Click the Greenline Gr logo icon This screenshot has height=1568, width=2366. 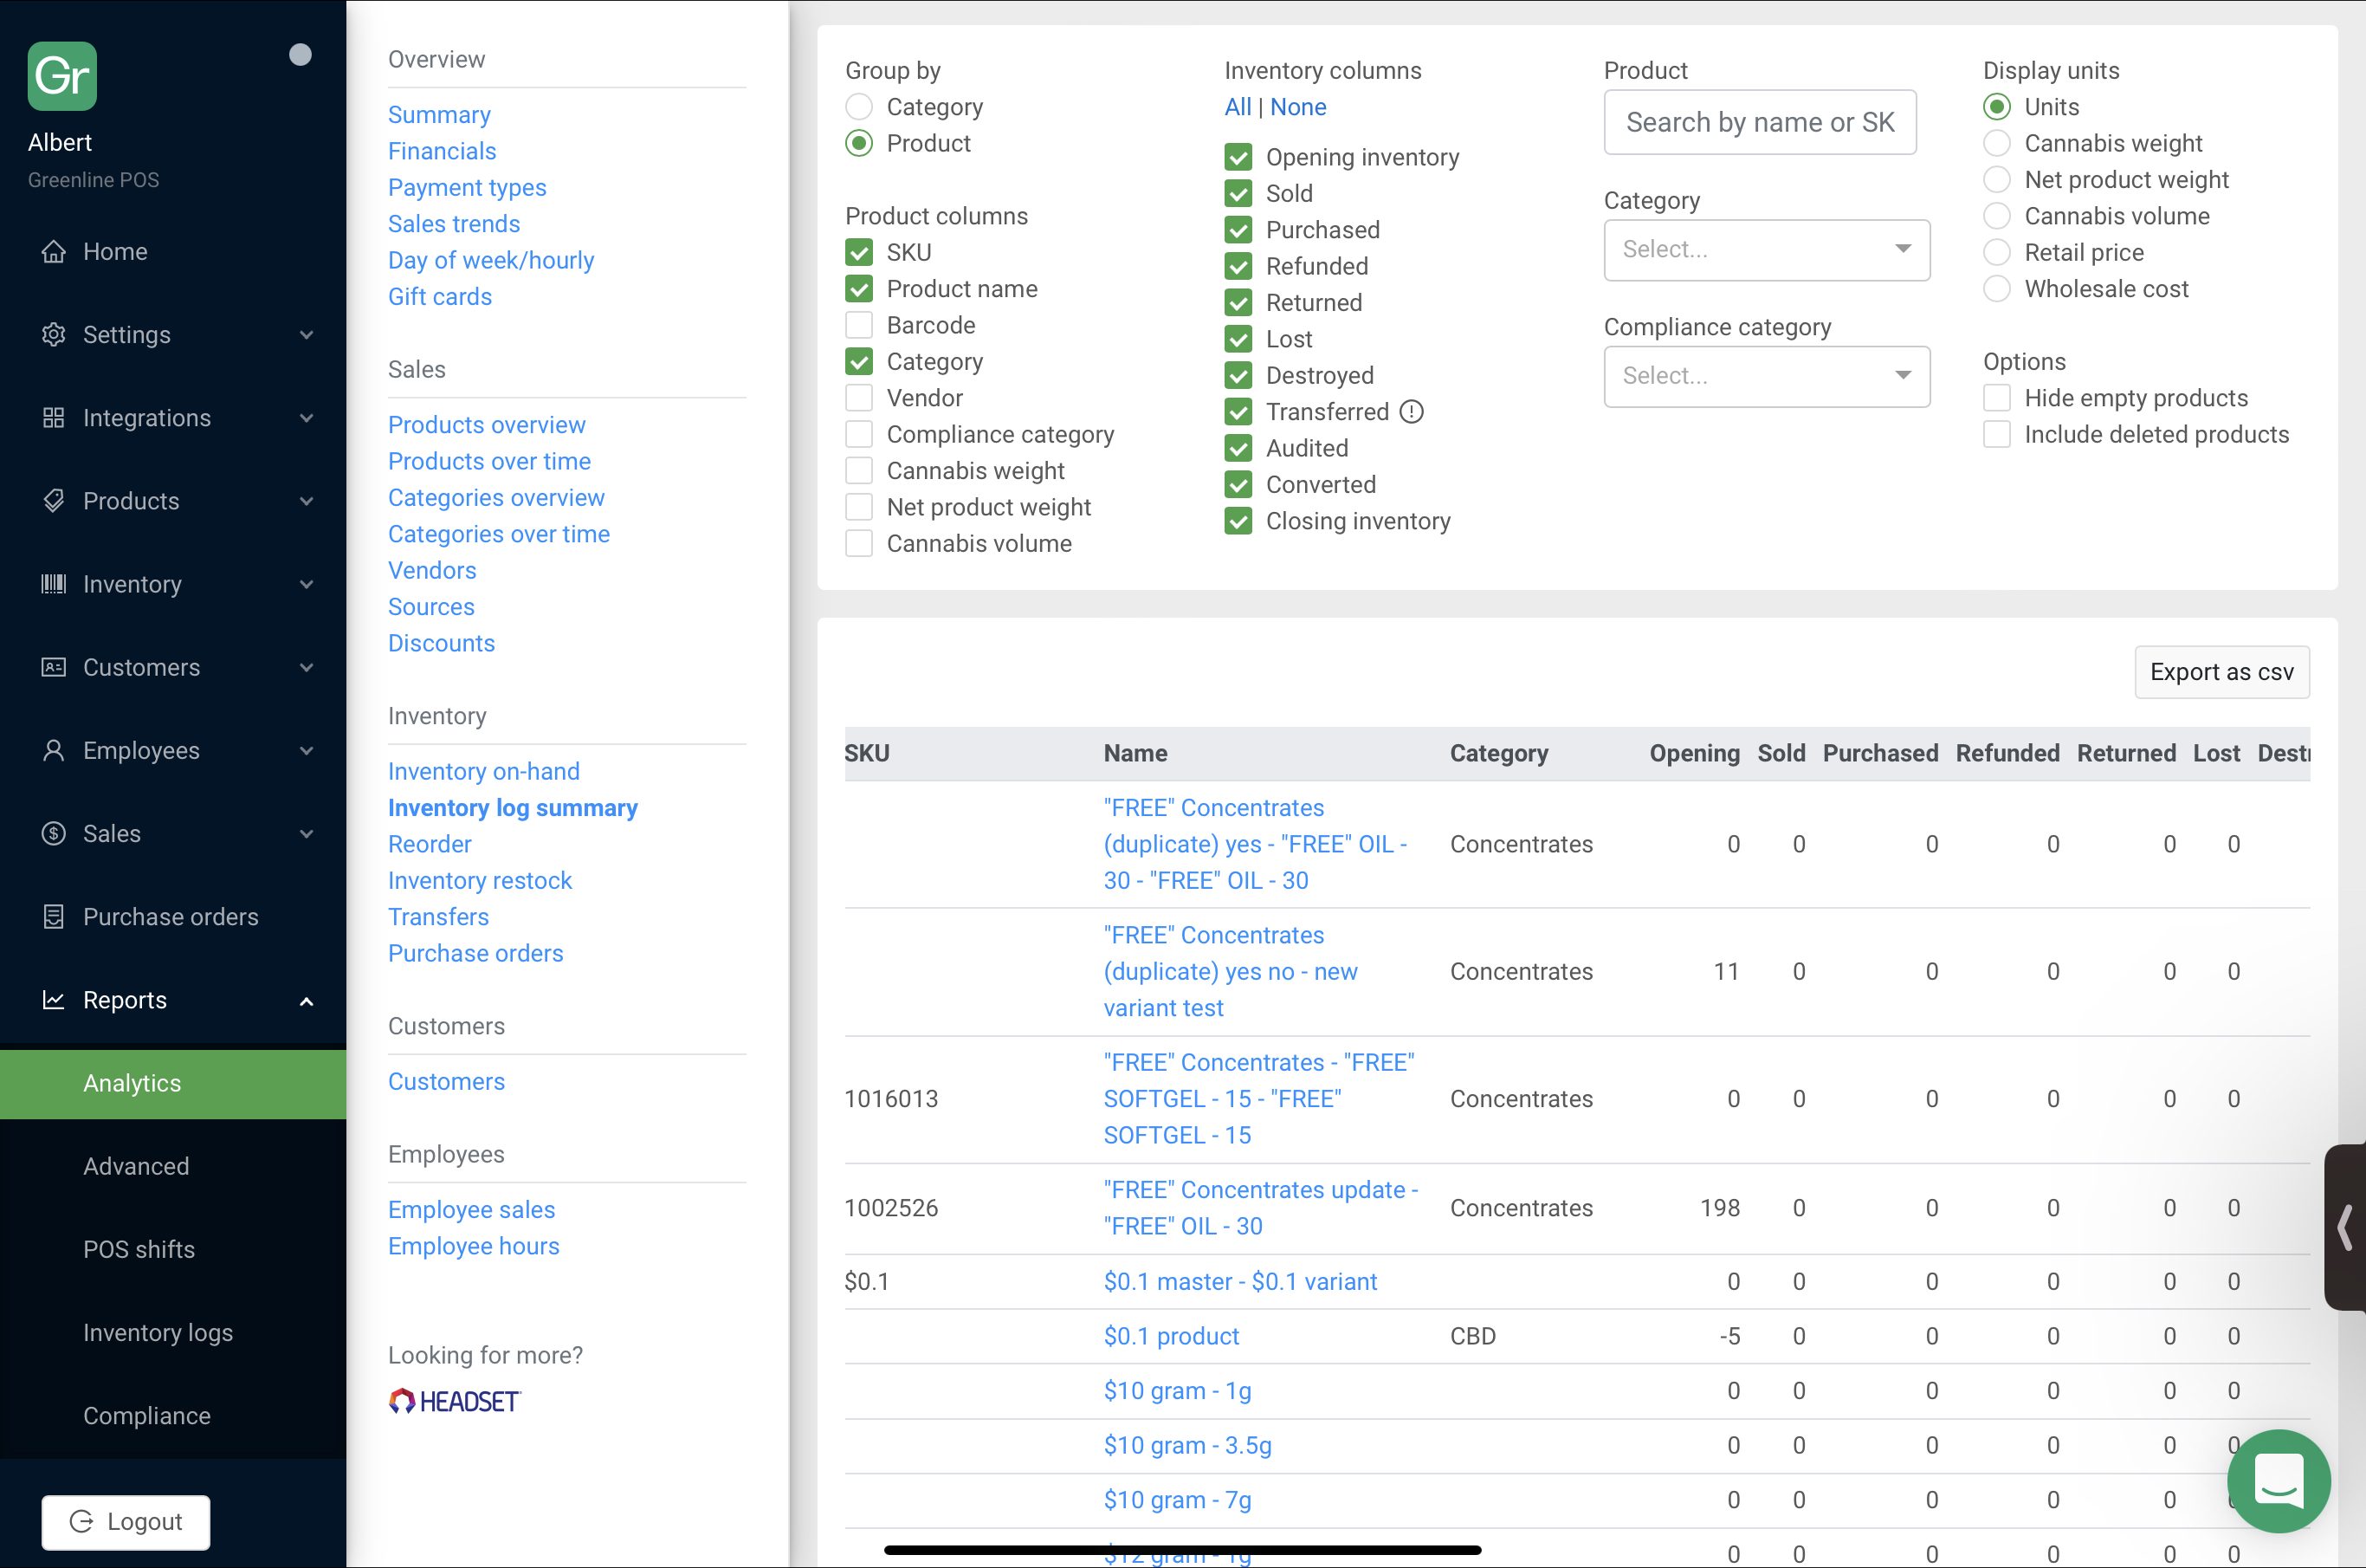[62, 76]
